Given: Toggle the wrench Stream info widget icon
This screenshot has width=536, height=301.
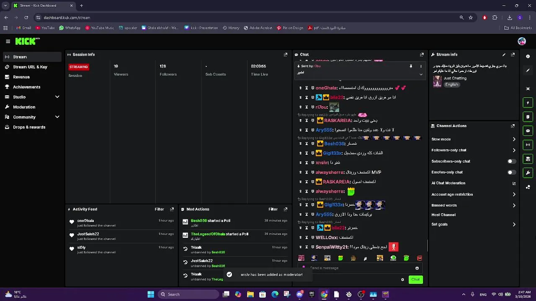Looking at the screenshot, I should (528, 173).
